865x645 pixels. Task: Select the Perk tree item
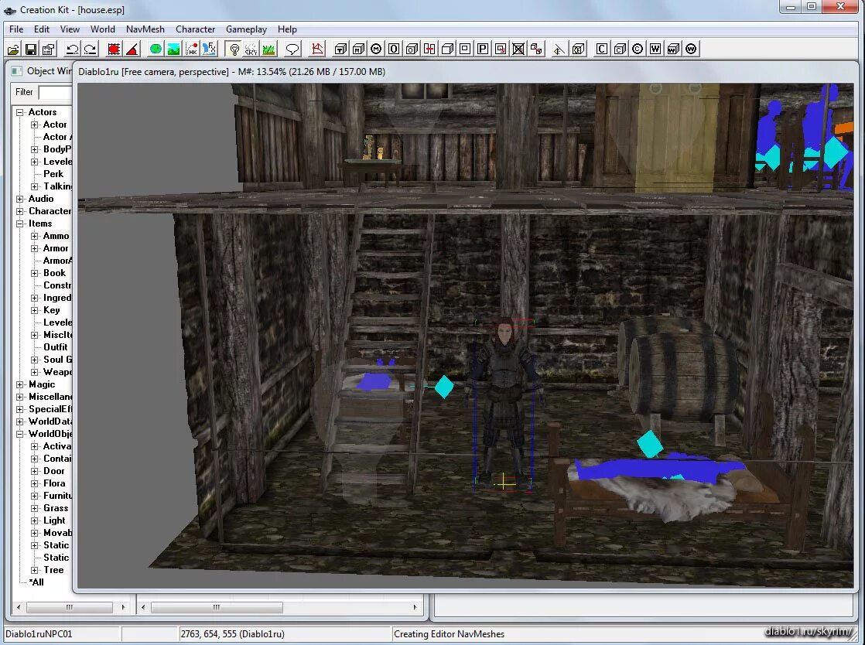point(53,174)
